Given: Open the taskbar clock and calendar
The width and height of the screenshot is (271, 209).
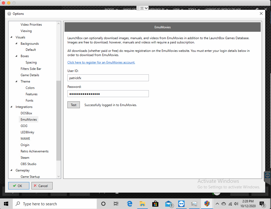Looking at the screenshot, I should pos(248,204).
